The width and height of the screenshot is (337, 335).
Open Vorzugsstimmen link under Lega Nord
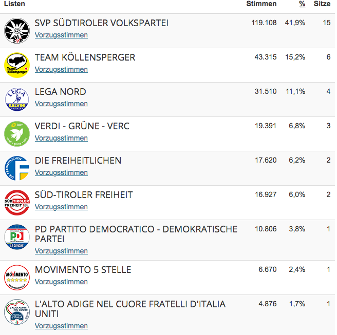[61, 104]
